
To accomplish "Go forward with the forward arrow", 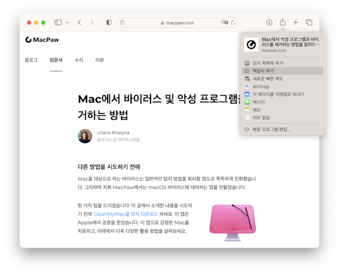I will [92, 22].
